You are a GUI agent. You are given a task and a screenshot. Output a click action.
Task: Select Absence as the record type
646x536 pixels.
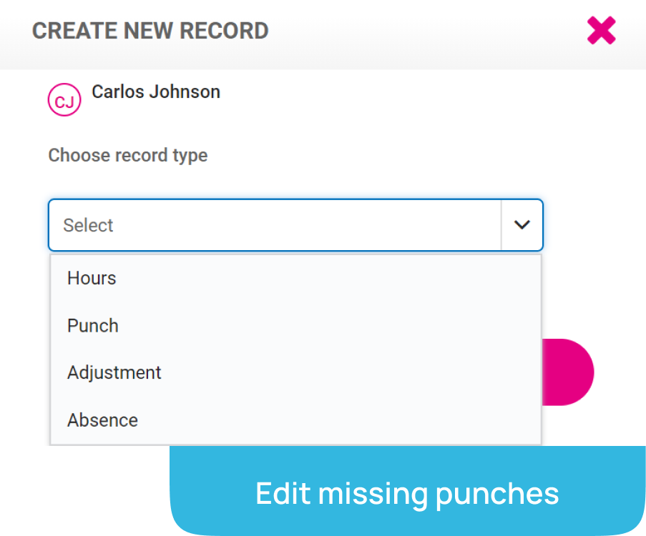click(295, 420)
